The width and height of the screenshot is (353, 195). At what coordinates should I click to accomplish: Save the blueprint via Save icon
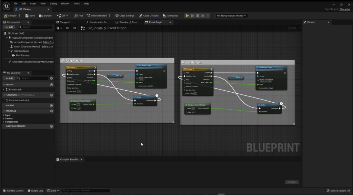click(x=30, y=16)
